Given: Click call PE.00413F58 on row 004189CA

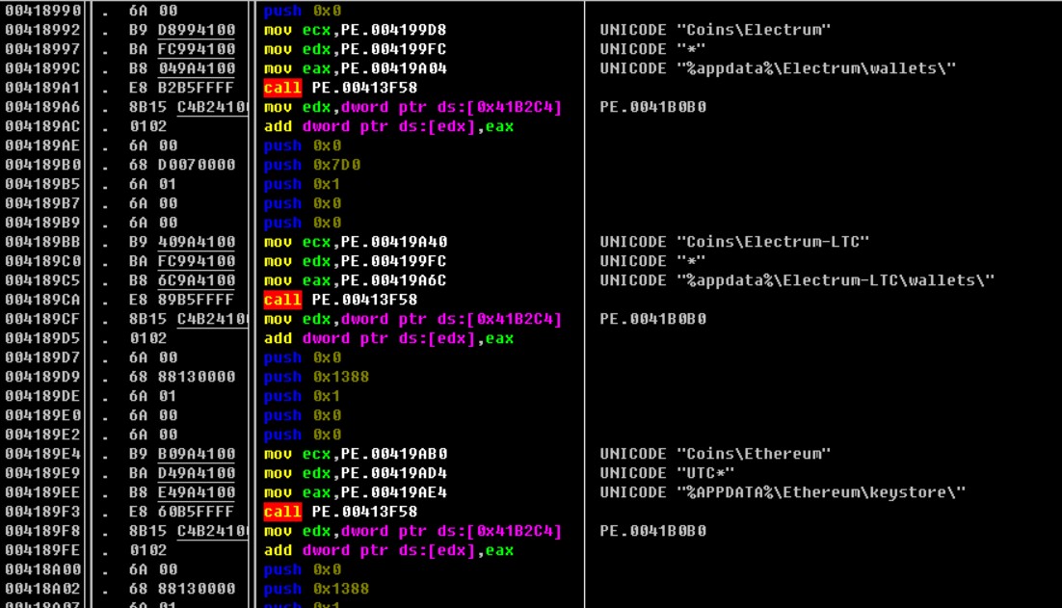Looking at the screenshot, I should point(341,300).
